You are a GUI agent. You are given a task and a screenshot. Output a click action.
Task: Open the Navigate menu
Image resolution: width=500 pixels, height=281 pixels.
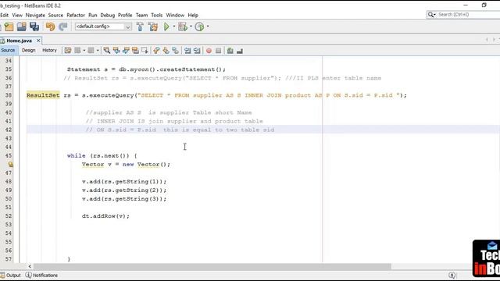(x=35, y=15)
